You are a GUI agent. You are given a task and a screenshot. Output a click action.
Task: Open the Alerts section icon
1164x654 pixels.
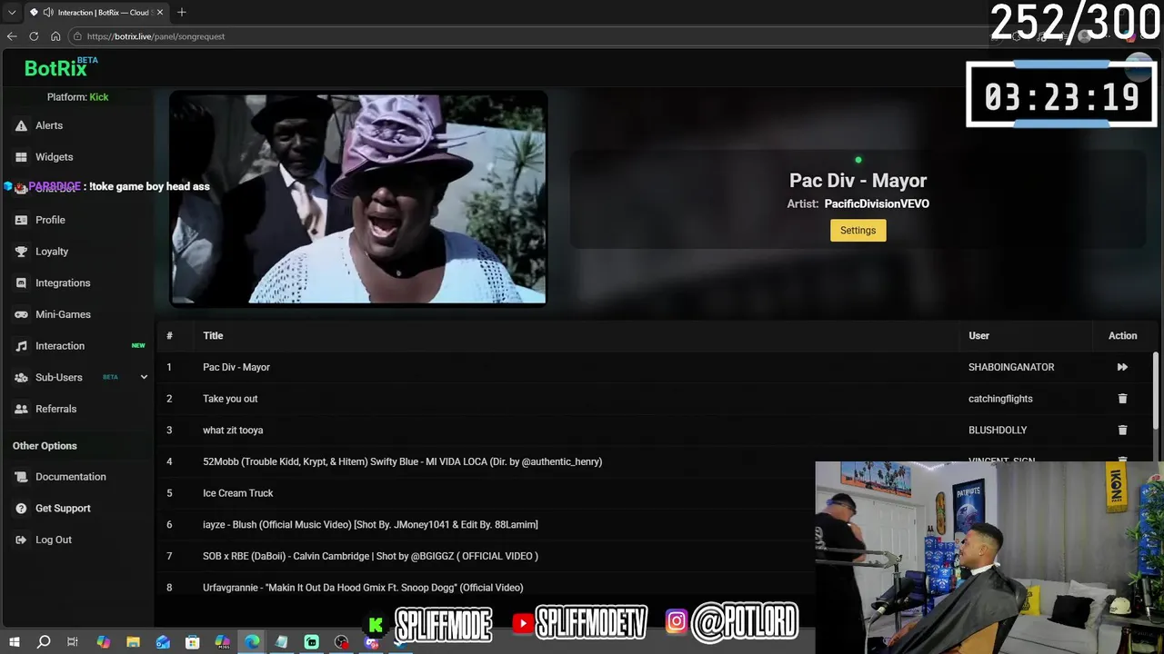(21, 125)
